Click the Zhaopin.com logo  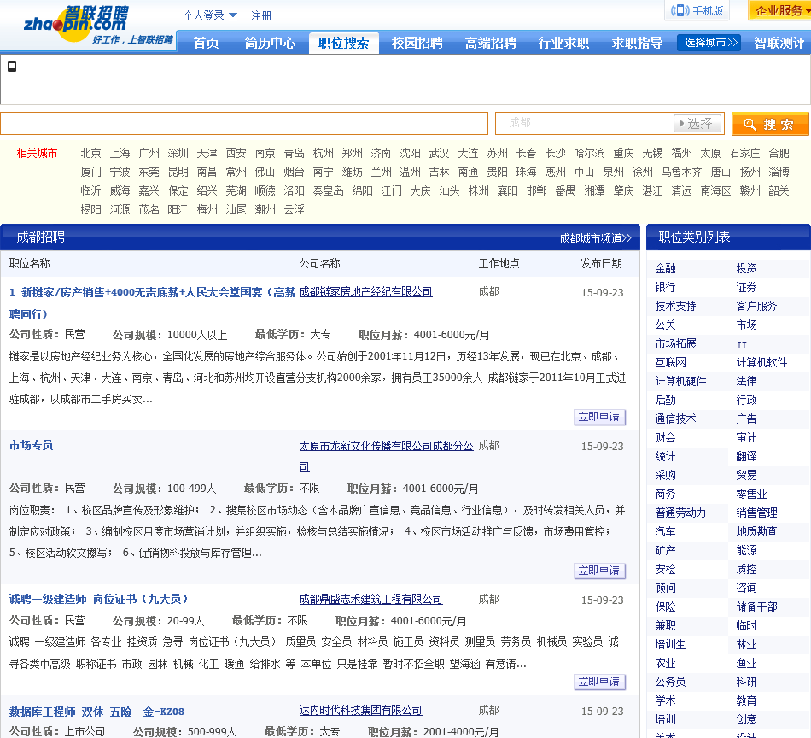tap(98, 25)
